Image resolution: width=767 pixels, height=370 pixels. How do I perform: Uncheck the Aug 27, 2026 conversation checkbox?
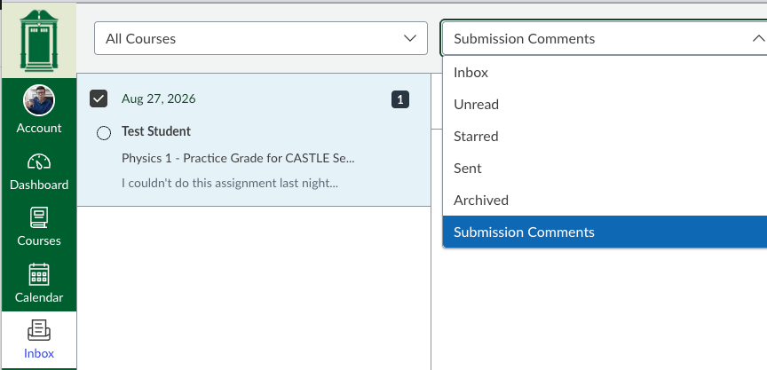point(99,99)
